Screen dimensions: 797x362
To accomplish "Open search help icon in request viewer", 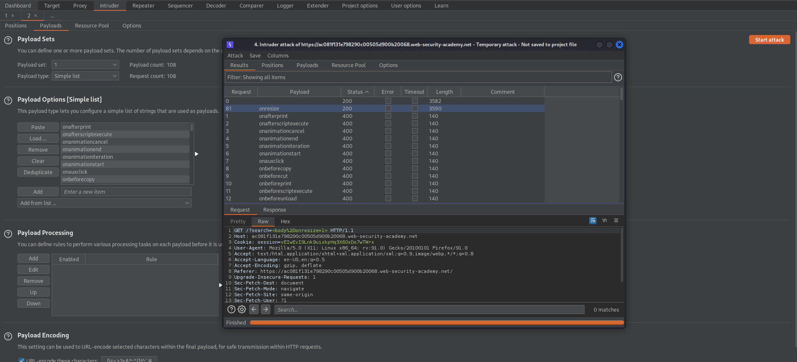I will 231,310.
